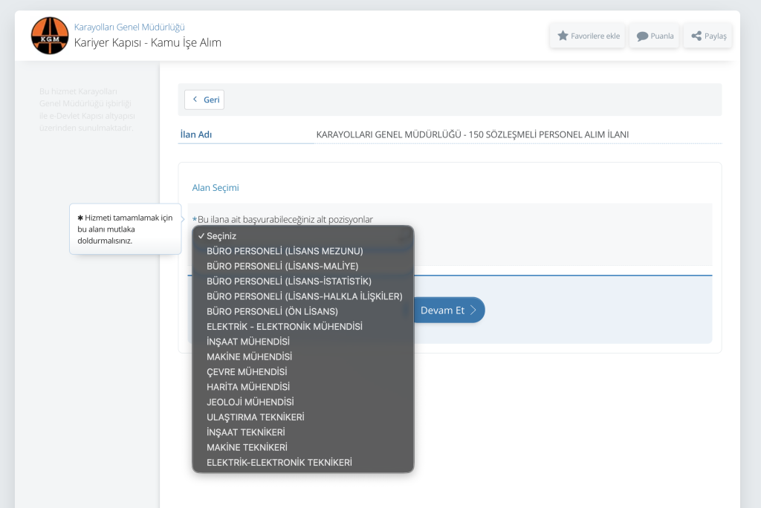Image resolution: width=761 pixels, height=508 pixels.
Task: Select ÇEVRE MÜHENDİSİ position
Action: point(247,371)
